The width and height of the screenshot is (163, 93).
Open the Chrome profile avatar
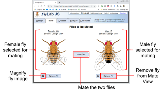124,6
